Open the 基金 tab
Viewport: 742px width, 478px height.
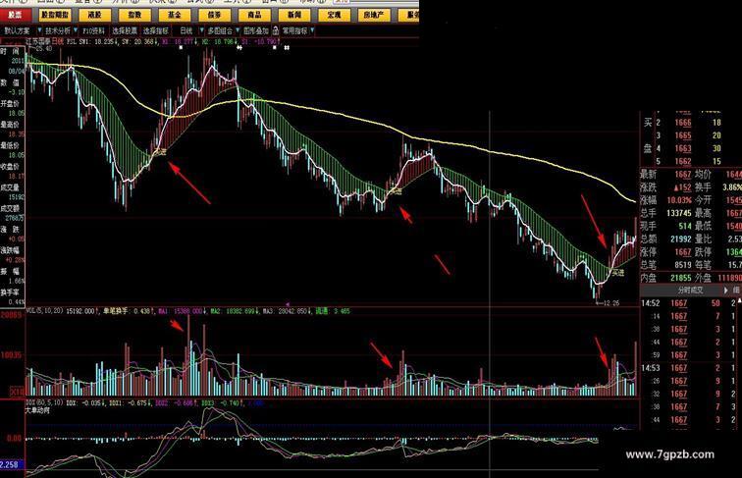tap(175, 15)
